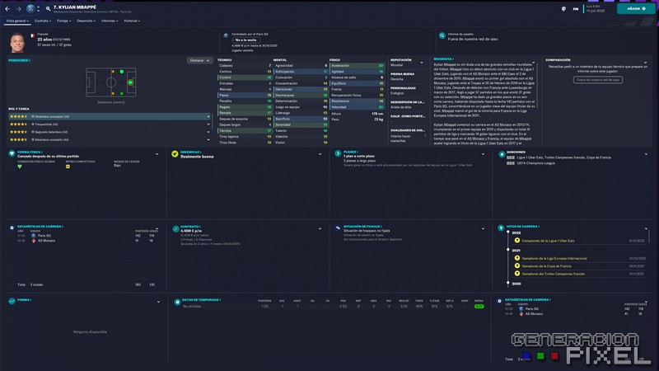This screenshot has width=659, height=371.
Task: Click the No a la venta button
Action: tap(246, 40)
